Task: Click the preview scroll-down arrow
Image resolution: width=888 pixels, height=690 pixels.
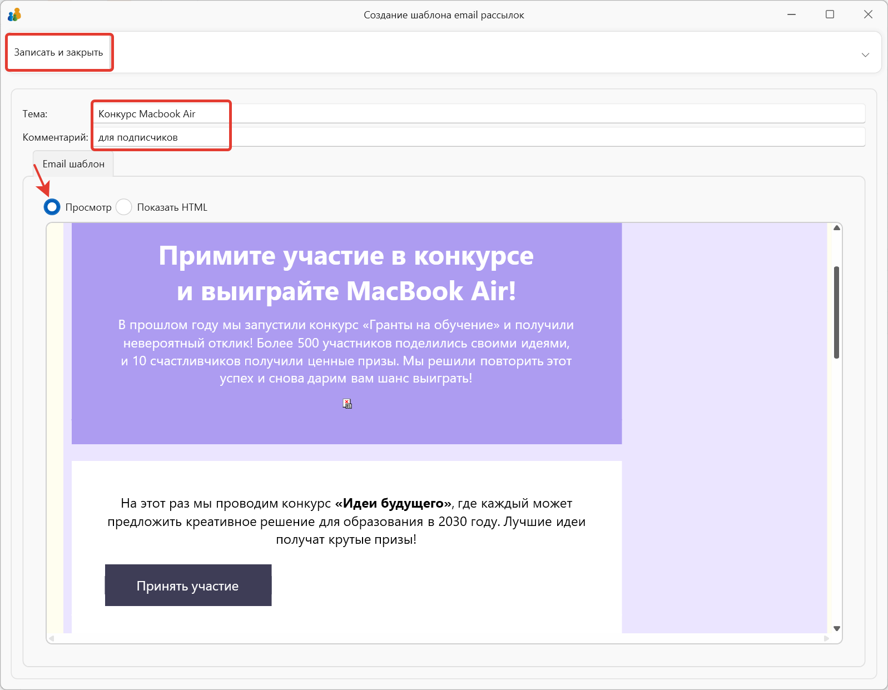Action: tap(836, 628)
